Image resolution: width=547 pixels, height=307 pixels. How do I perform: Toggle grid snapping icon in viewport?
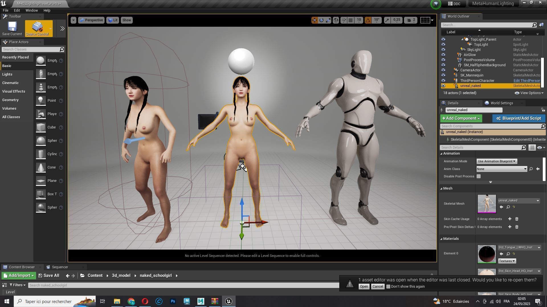(x=351, y=20)
